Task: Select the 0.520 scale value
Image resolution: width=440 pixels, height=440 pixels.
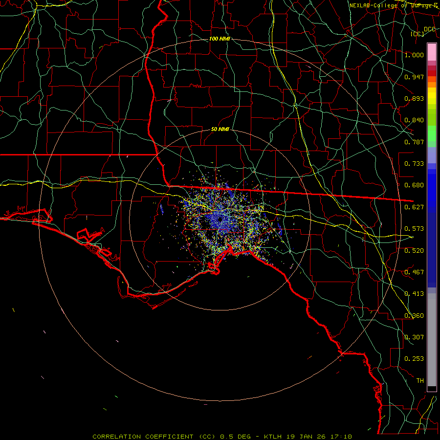Action: click(414, 251)
